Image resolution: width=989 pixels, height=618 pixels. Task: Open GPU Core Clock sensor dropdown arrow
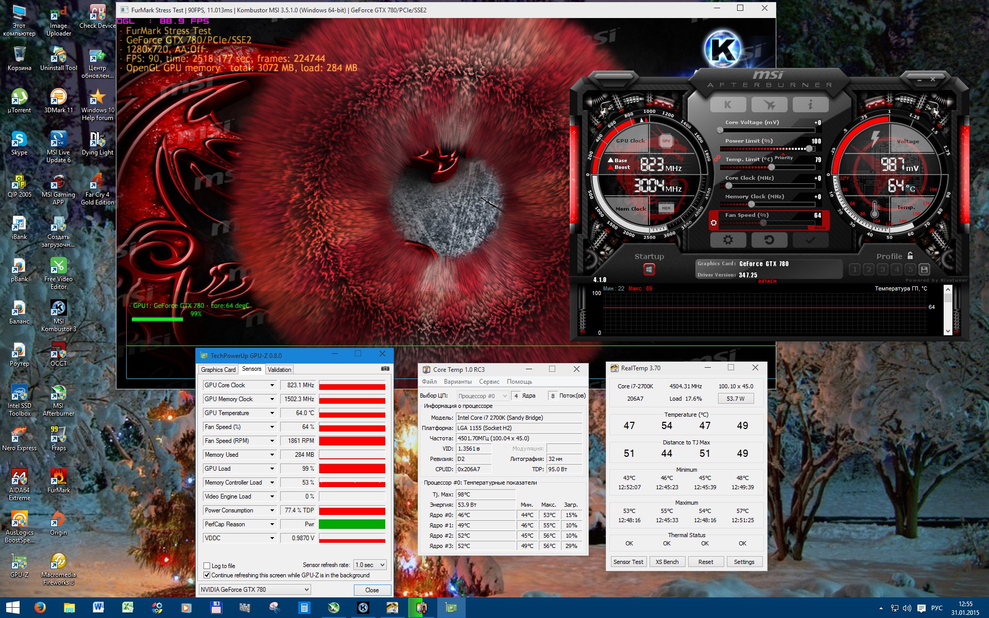point(272,385)
